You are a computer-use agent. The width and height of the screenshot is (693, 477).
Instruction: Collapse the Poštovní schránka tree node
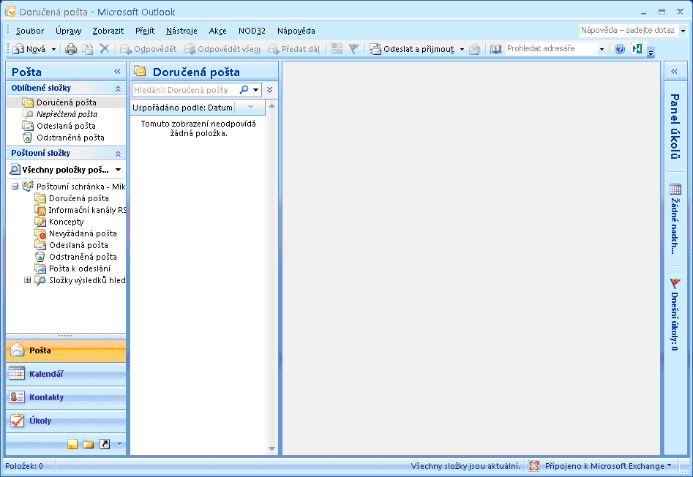[15, 187]
